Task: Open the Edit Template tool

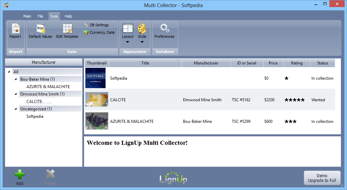Action: click(67, 31)
